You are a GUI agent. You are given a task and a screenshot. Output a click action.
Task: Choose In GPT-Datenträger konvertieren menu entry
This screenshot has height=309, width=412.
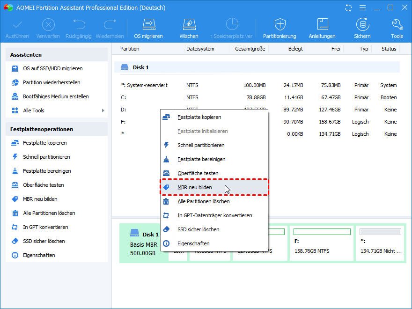tap(214, 215)
